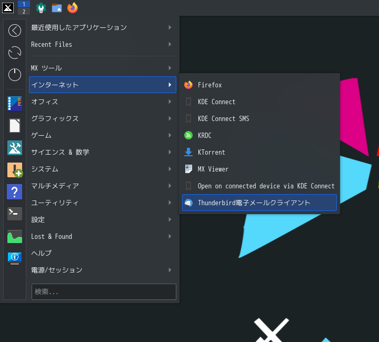The height and width of the screenshot is (342, 379).
Task: Expand the Recent Files submenu
Action: (103, 44)
